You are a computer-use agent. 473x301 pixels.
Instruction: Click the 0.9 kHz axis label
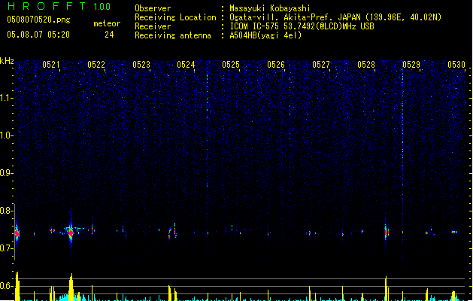click(7, 173)
